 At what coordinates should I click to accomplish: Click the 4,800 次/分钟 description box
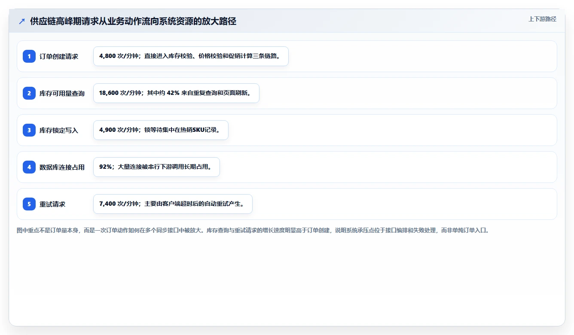click(191, 56)
